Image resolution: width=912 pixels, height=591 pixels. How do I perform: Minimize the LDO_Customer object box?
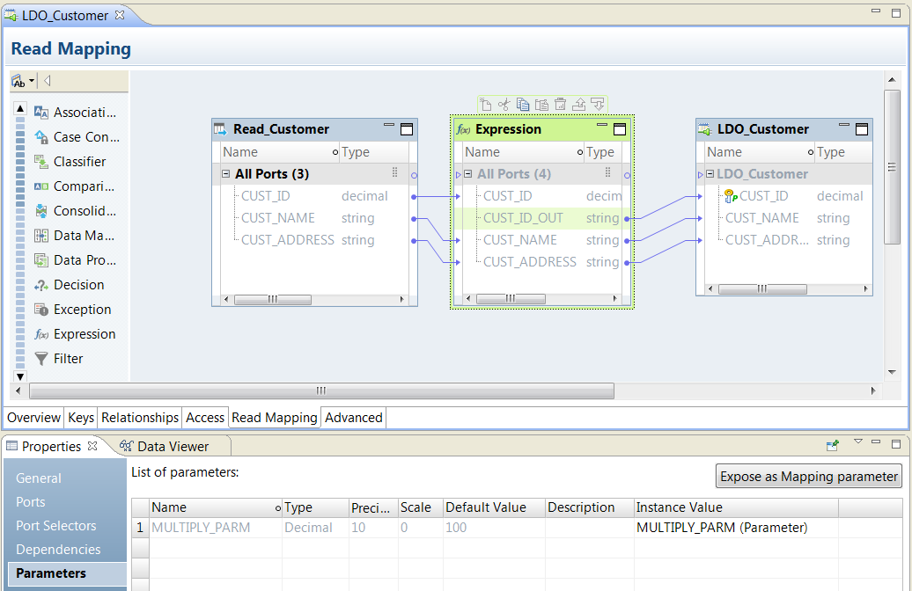pos(844,125)
